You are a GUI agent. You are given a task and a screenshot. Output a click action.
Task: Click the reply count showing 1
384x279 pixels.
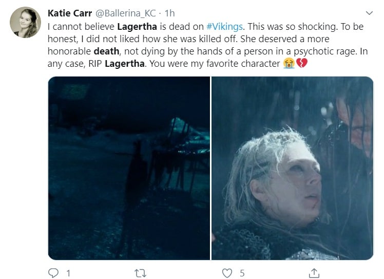[x=68, y=273]
